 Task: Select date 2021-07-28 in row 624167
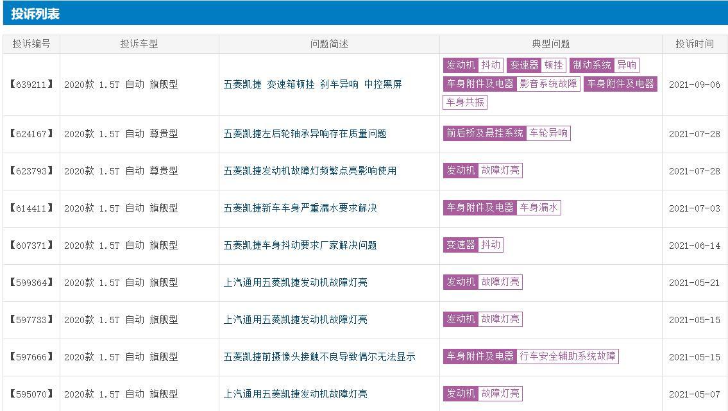click(695, 133)
